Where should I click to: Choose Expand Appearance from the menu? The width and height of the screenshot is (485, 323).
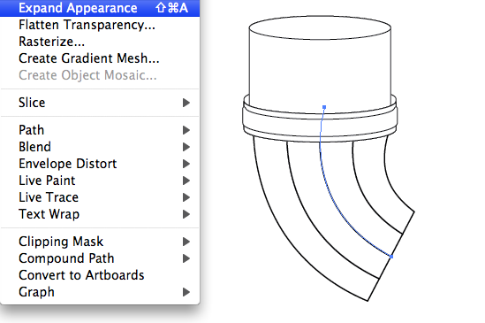(100, 8)
